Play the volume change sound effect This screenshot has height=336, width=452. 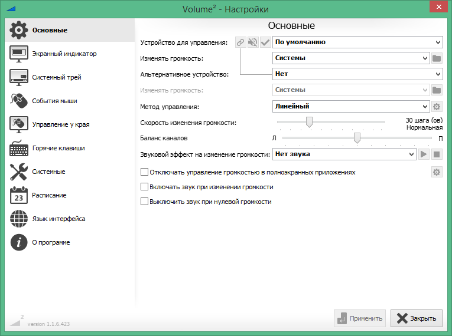[x=424, y=154]
